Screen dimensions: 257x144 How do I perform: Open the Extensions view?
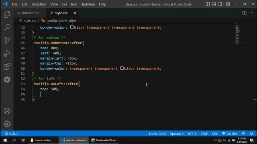click(x=7, y=66)
